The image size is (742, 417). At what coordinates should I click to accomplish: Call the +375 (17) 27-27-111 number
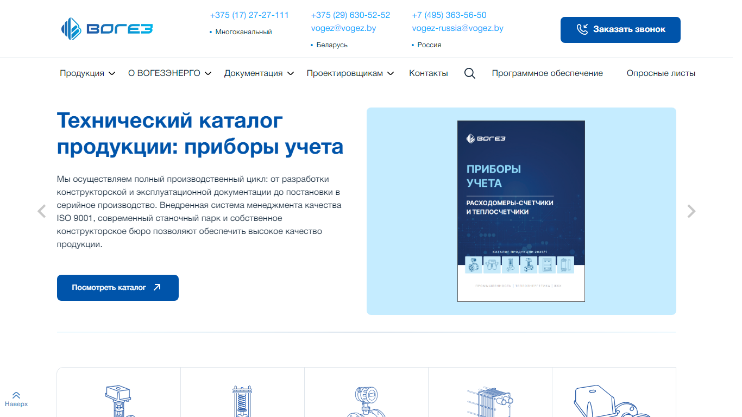(249, 15)
